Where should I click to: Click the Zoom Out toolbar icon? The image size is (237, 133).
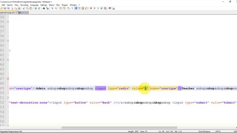click(x=56, y=8)
